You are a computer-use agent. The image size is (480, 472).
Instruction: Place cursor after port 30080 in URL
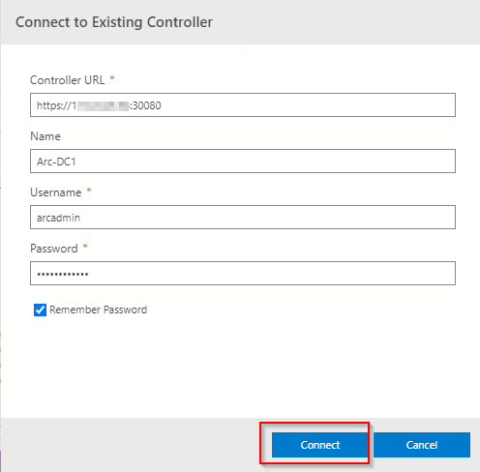pos(162,105)
